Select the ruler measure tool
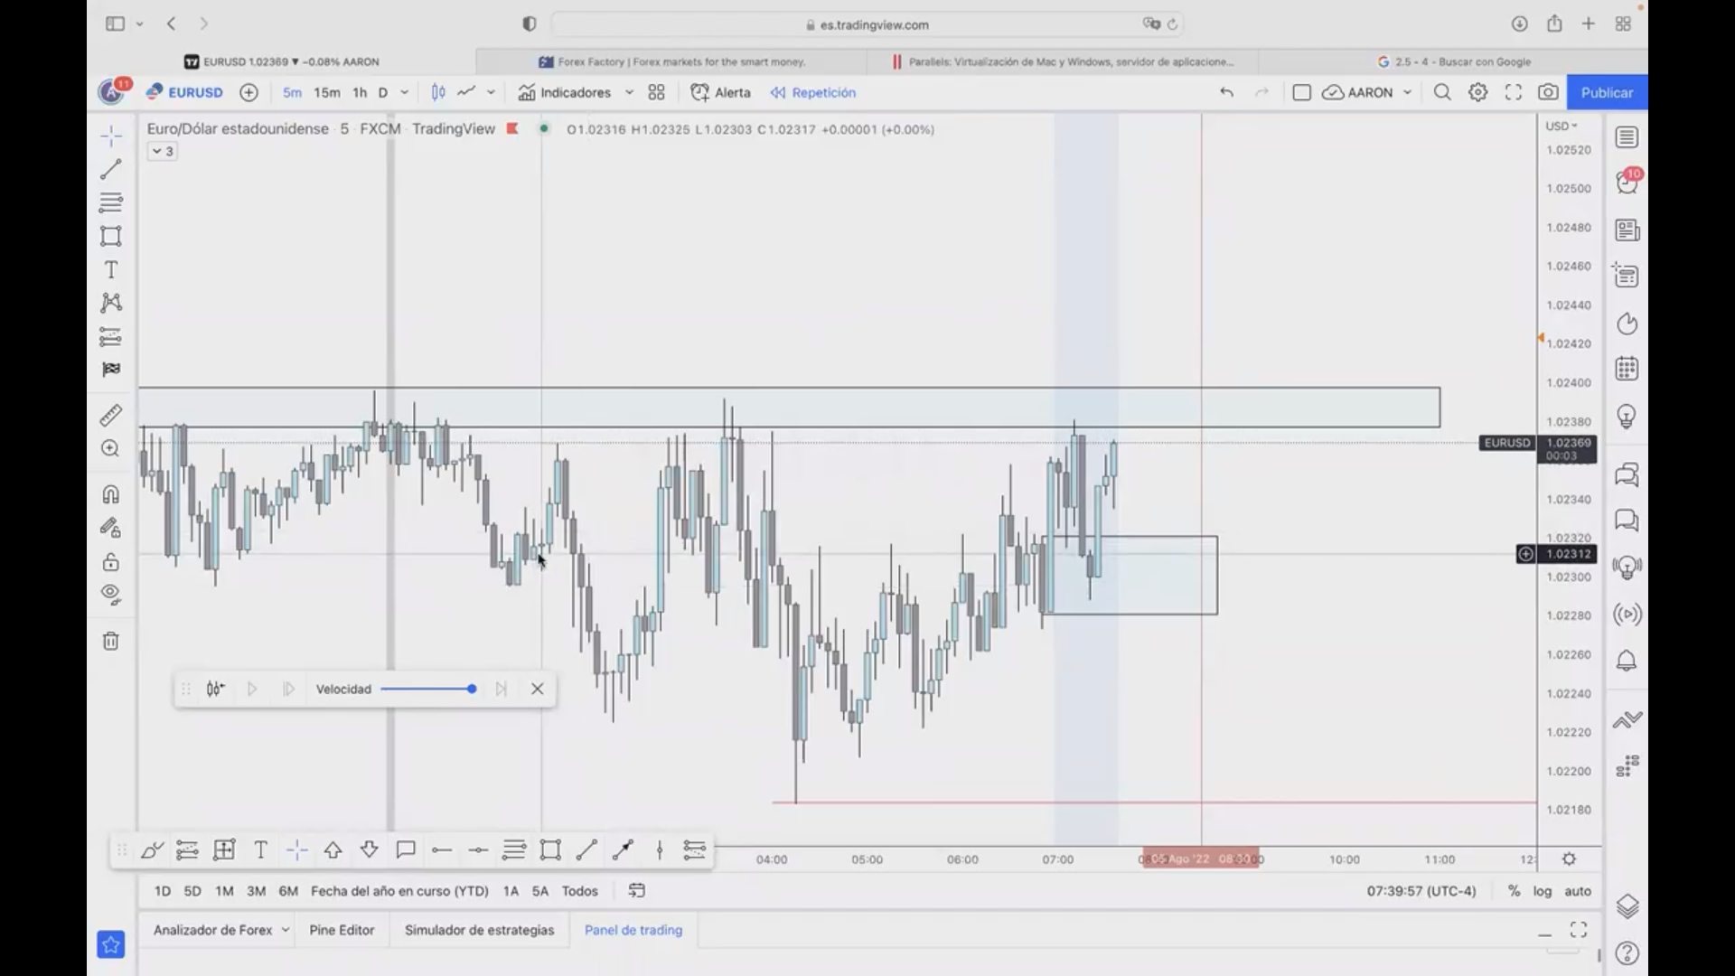Screen dimensions: 1735x976 tap(110, 416)
